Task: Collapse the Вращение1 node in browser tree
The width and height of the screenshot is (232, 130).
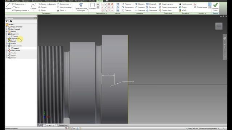Action: 7,34
